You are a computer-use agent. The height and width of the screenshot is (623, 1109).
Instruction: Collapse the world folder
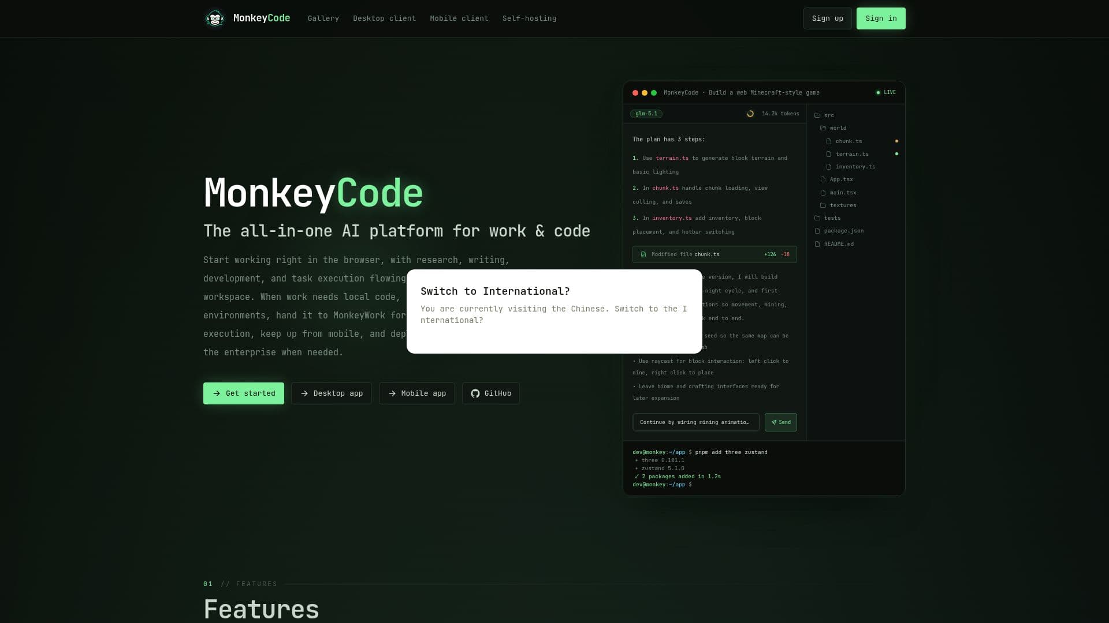[833, 128]
